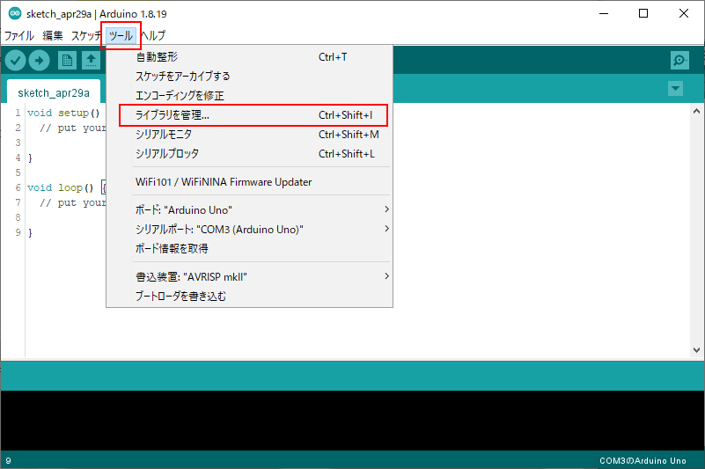Select the シリアルプロッタ menu entry
The height and width of the screenshot is (469, 705).
(167, 154)
